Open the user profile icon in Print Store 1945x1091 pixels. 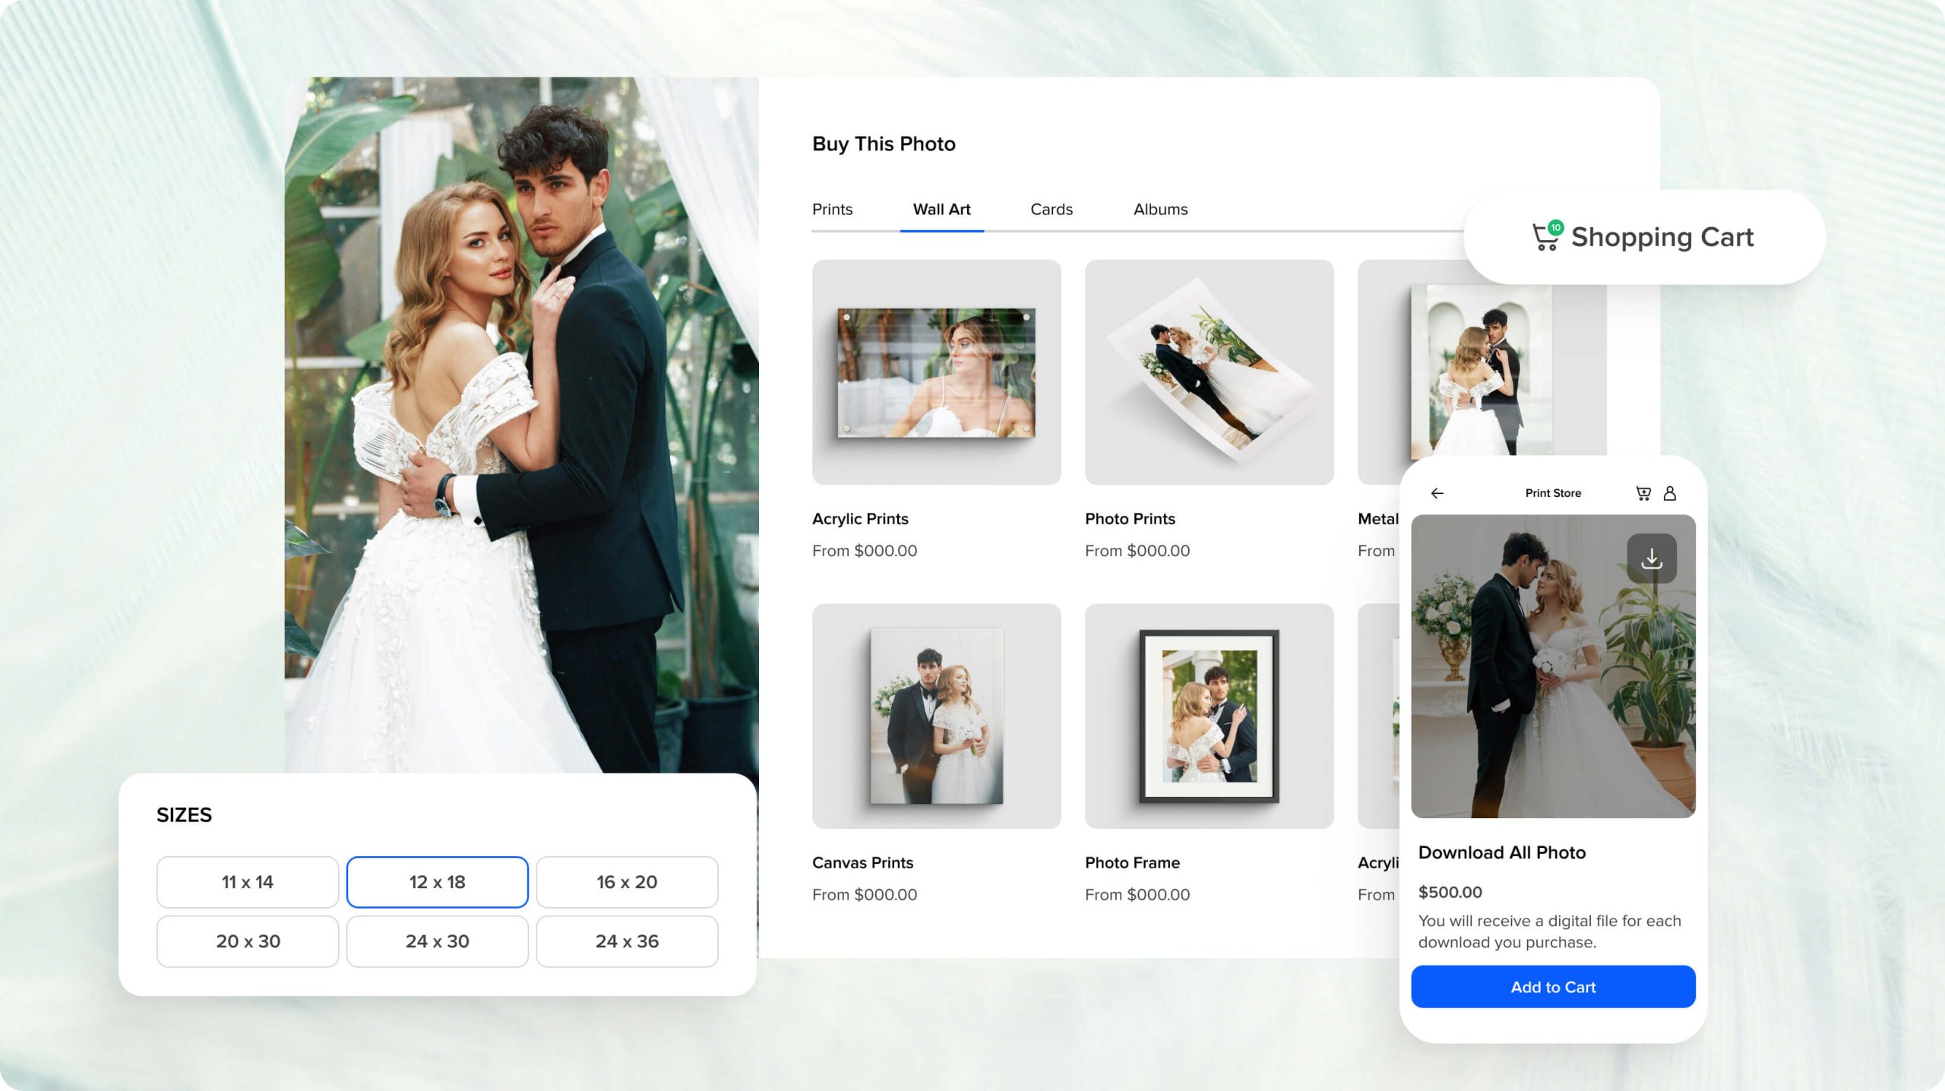click(x=1671, y=492)
